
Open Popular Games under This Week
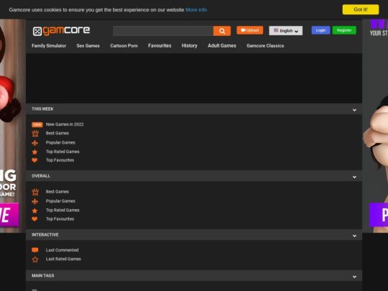coord(60,142)
